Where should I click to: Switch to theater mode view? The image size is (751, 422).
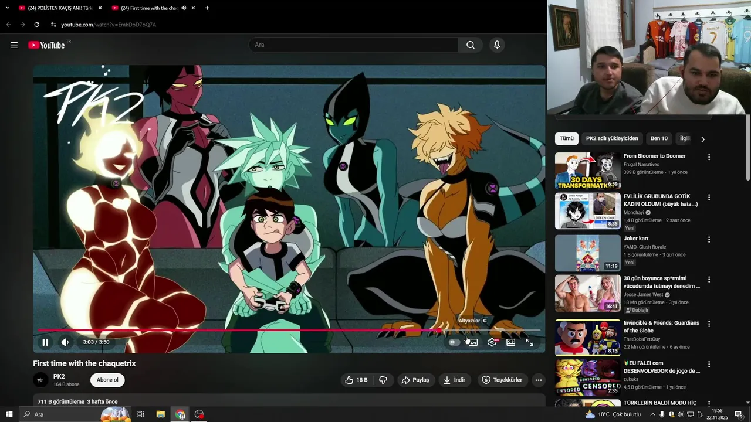click(x=511, y=342)
